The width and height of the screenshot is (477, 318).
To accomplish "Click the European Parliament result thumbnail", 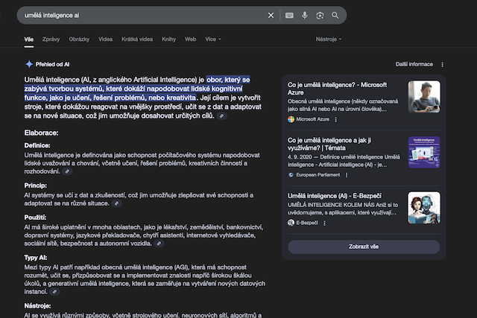I will (x=424, y=153).
